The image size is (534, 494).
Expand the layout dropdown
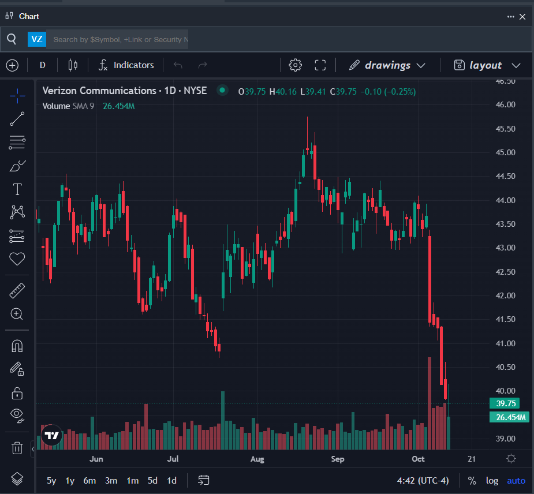coord(487,65)
